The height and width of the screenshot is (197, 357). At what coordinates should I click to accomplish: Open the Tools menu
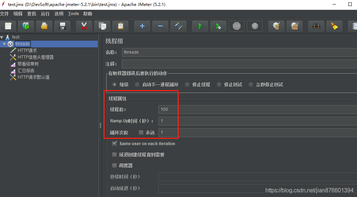coord(73,14)
